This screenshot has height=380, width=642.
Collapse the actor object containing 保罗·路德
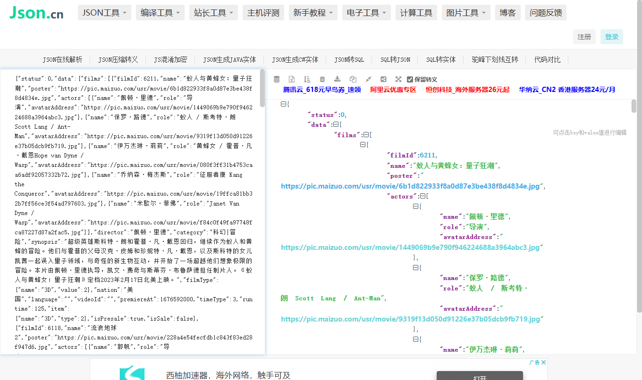click(x=415, y=267)
